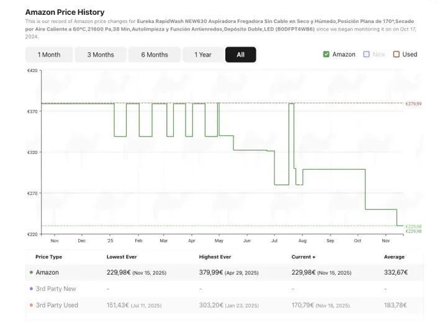The image size is (437, 328).
Task: Click the Amazon Price History heading
Action: tap(65, 12)
